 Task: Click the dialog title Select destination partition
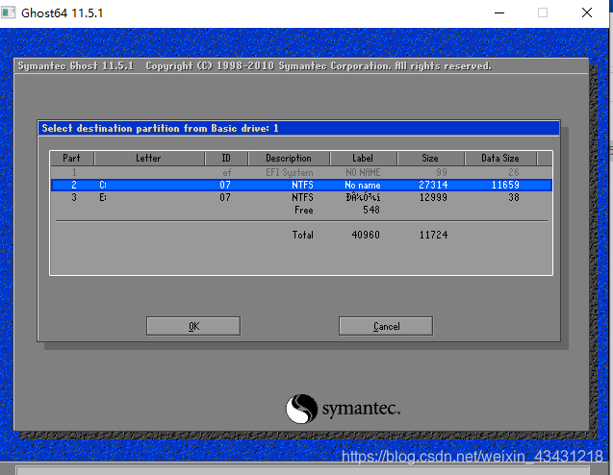(161, 129)
